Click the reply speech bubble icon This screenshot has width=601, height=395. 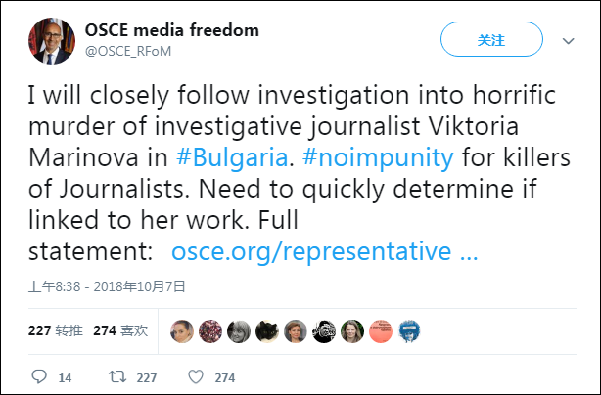pyautogui.click(x=39, y=376)
